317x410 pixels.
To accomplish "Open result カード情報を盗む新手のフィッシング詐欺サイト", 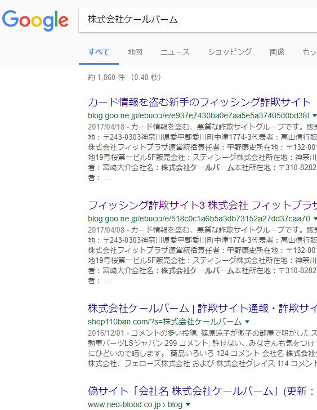I will tap(199, 102).
